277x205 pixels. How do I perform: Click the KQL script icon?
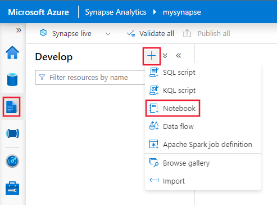coord(154,90)
